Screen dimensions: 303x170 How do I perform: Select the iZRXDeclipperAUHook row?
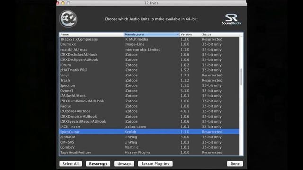click(149, 60)
